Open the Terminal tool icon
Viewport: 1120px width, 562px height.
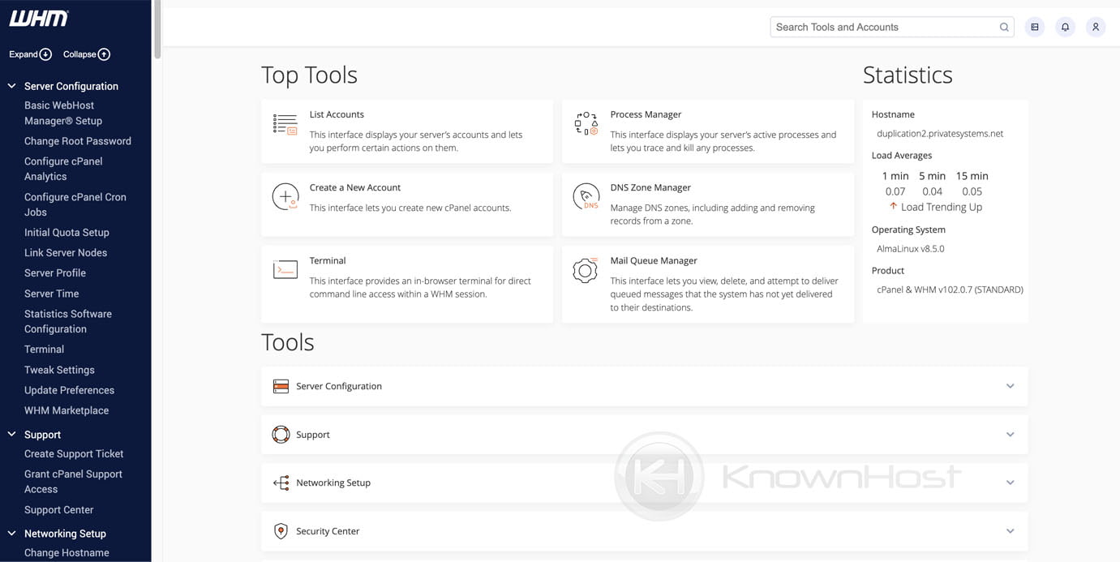tap(285, 270)
